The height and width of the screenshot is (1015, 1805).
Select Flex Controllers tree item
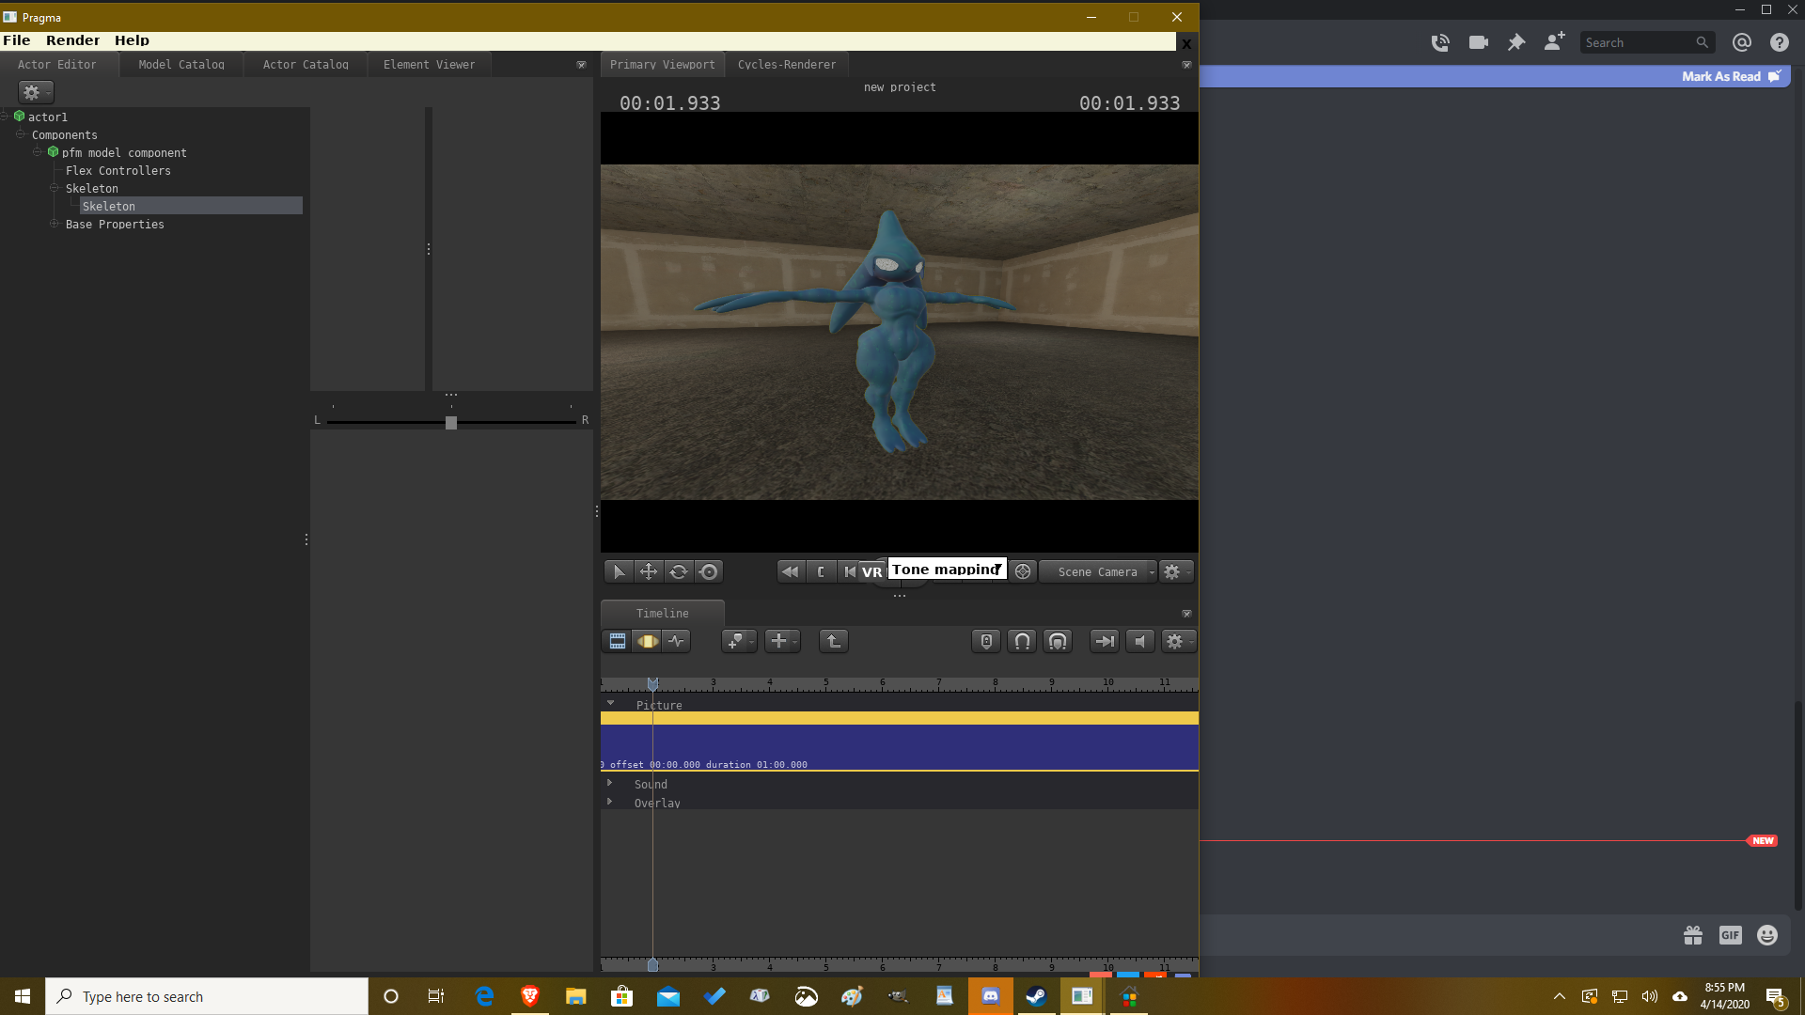point(118,171)
